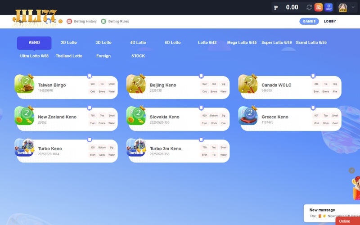Click draw number 114029970

click(45, 90)
